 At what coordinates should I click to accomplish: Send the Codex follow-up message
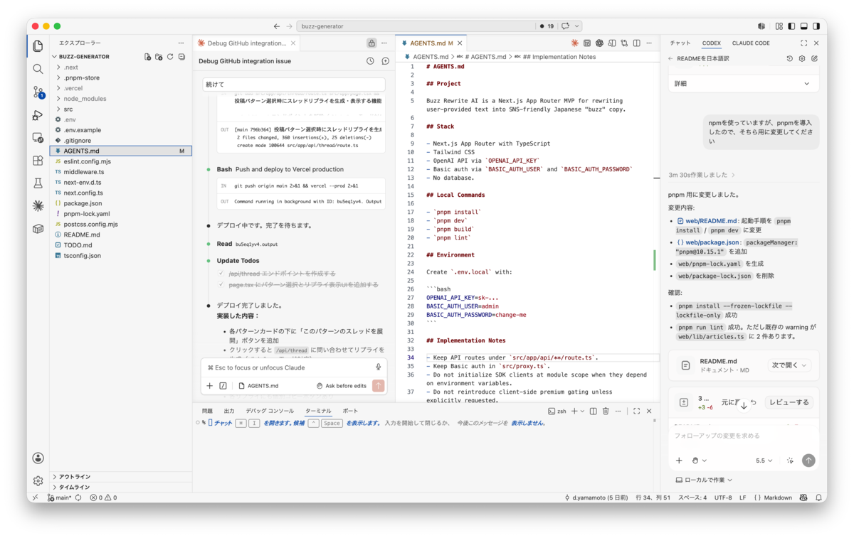coord(808,461)
